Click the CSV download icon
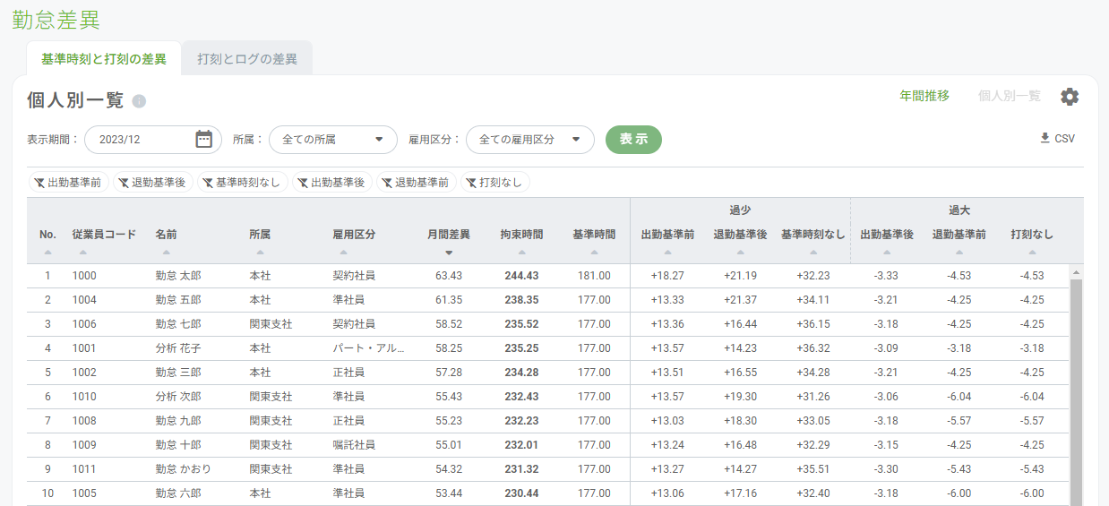The height and width of the screenshot is (506, 1109). [1045, 138]
